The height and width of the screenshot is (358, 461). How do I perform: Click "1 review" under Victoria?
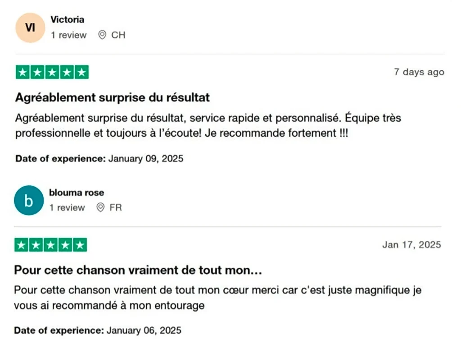(68, 35)
